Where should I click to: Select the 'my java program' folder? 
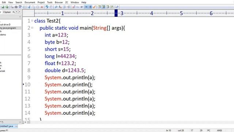(8, 28)
